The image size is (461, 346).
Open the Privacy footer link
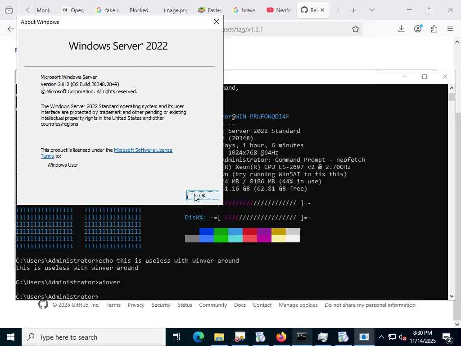point(136,305)
